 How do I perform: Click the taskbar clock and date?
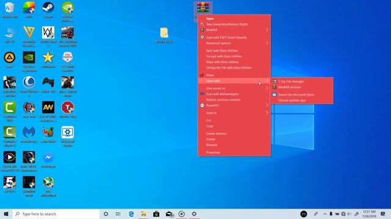click(x=369, y=214)
